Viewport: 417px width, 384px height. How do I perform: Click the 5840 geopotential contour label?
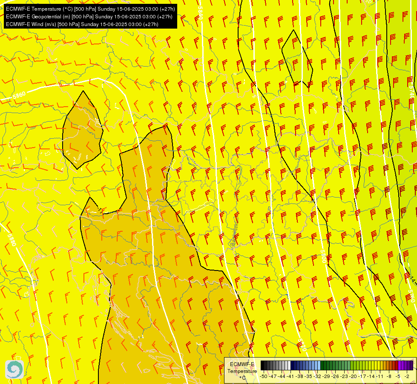click(200, 12)
